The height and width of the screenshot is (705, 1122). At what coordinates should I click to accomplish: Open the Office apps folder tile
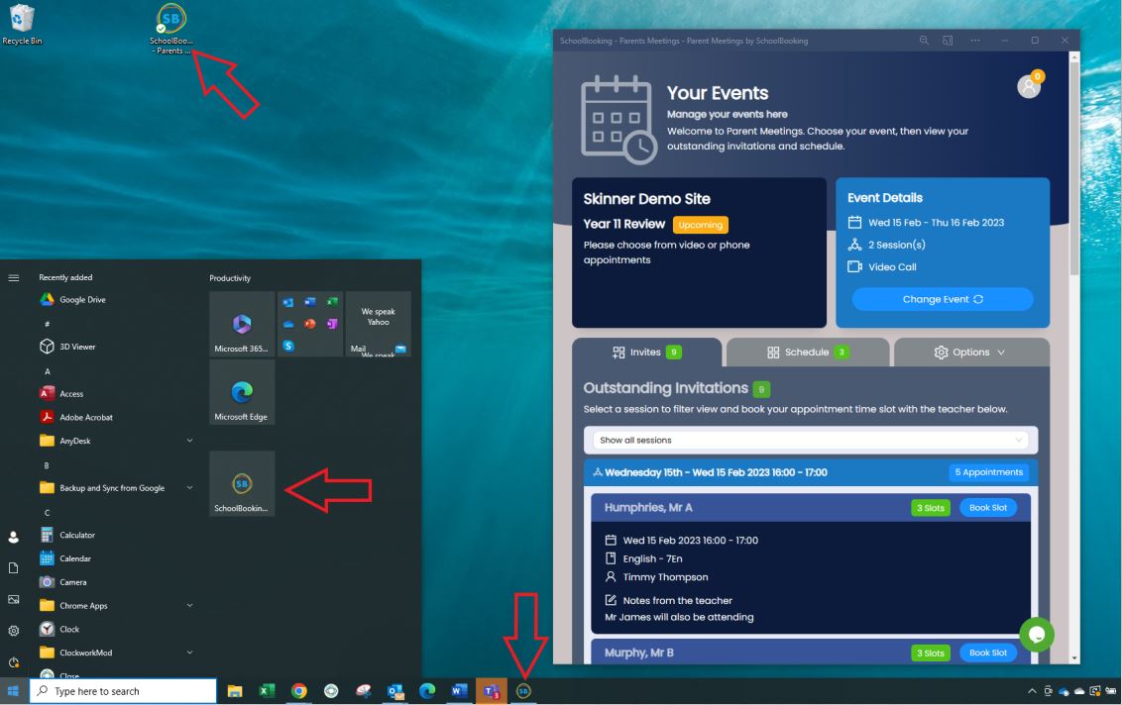pyautogui.click(x=310, y=324)
